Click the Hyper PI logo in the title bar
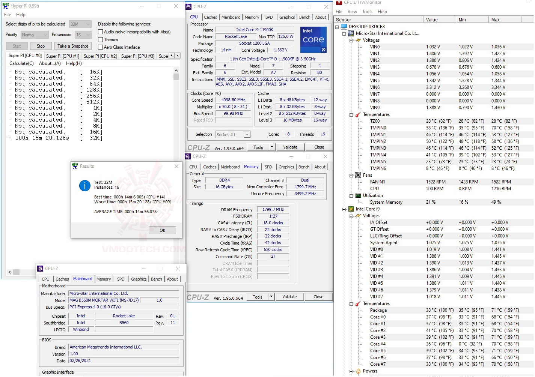 tap(5, 6)
